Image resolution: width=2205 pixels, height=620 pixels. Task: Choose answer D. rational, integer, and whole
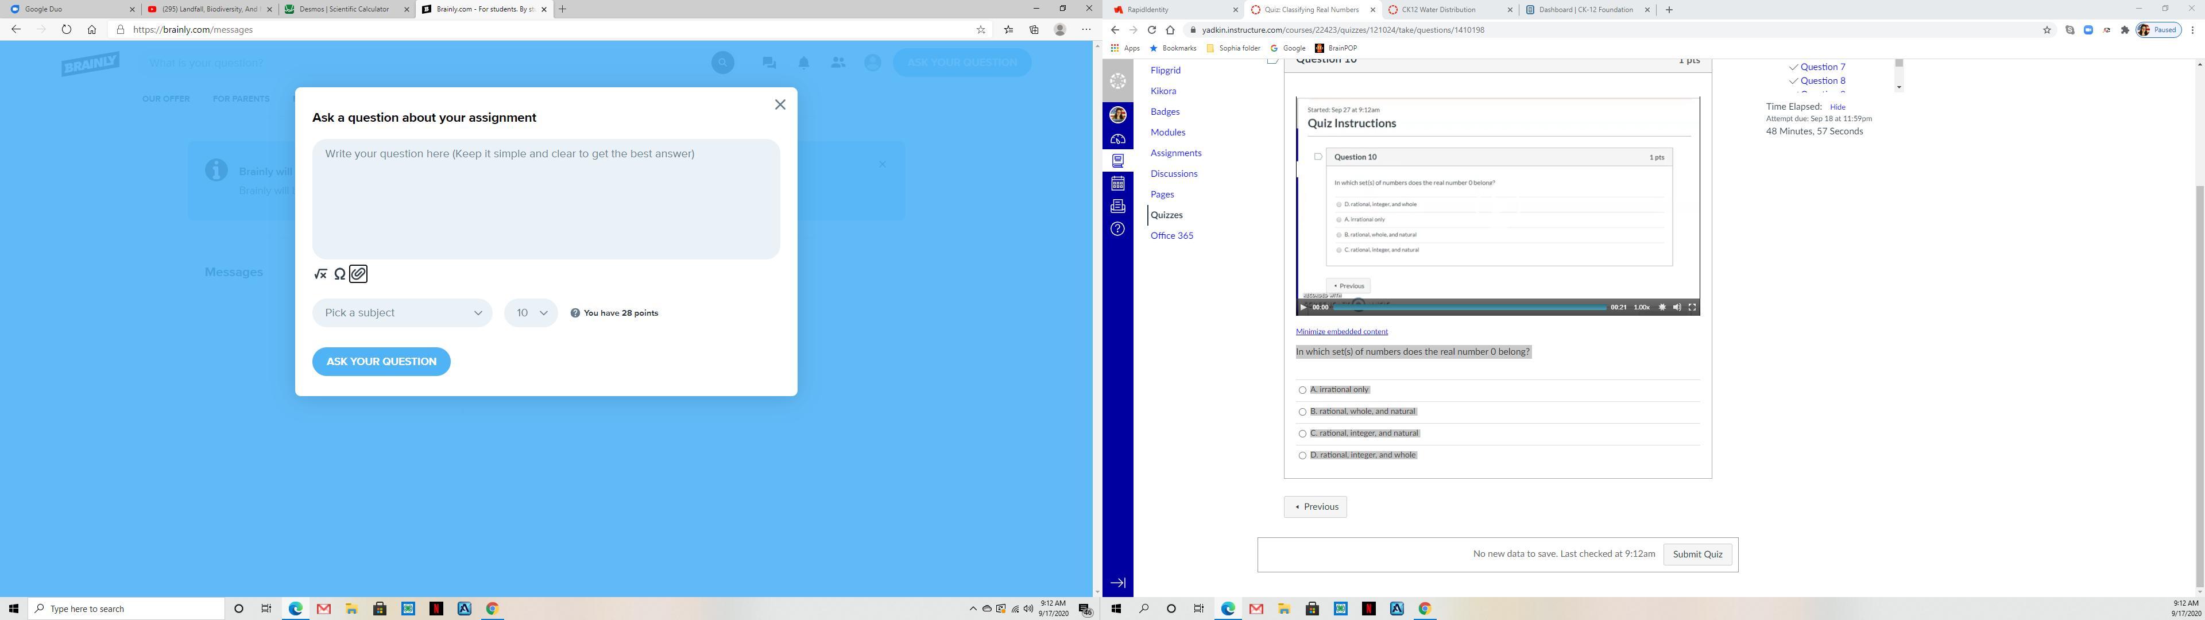(1303, 456)
